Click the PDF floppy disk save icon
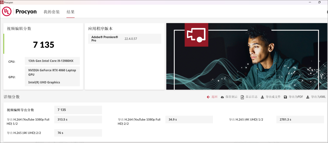Image resolution: width=328 pixels, height=143 pixels. coord(285,97)
